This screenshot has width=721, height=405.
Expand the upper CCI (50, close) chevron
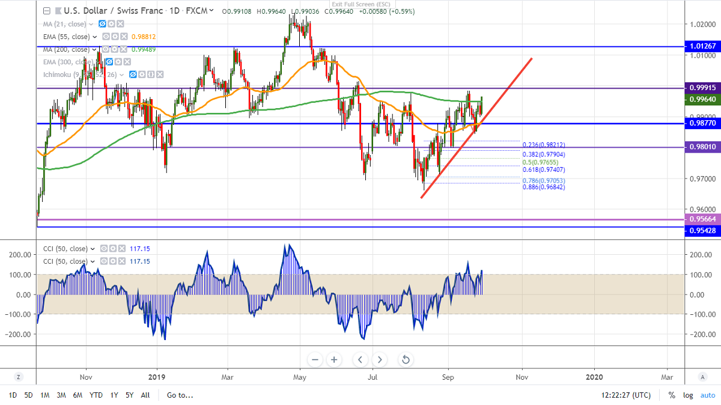[x=93, y=249]
